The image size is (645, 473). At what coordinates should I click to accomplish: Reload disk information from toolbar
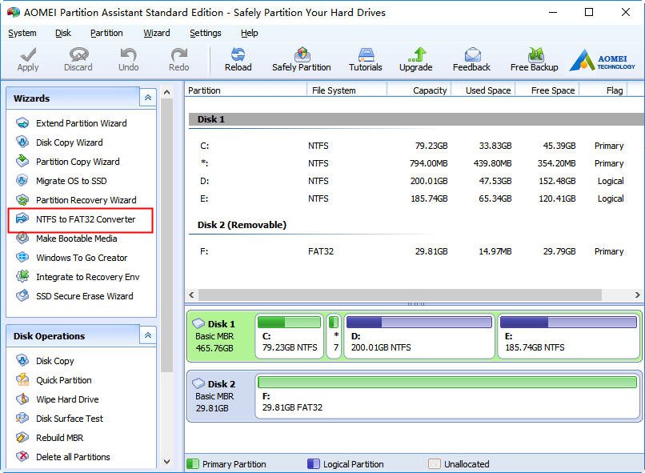(238, 60)
